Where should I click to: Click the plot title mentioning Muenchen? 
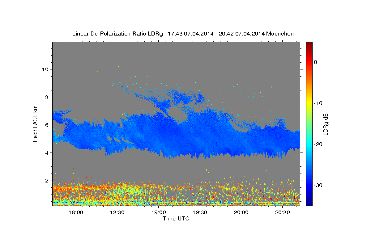click(x=183, y=34)
